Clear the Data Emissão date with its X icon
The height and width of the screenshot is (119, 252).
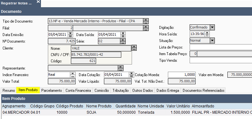(70, 33)
